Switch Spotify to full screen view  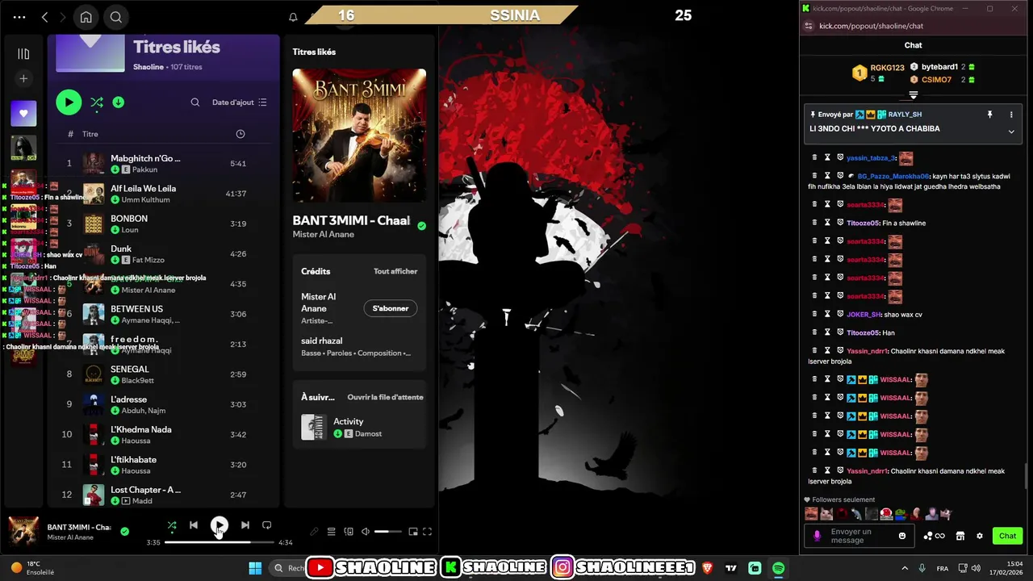click(428, 532)
